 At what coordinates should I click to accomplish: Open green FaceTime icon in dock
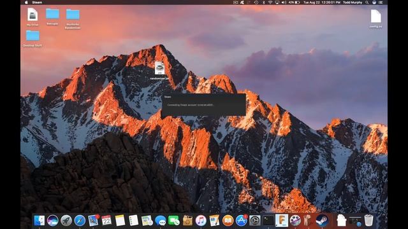[x=174, y=221]
